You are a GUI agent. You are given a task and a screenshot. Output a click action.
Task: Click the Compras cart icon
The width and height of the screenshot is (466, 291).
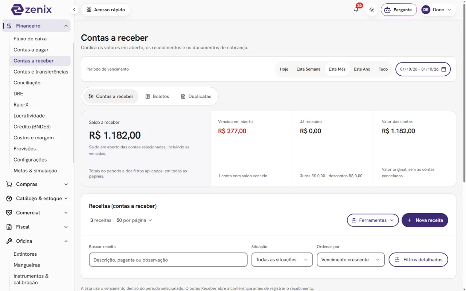coord(9,184)
